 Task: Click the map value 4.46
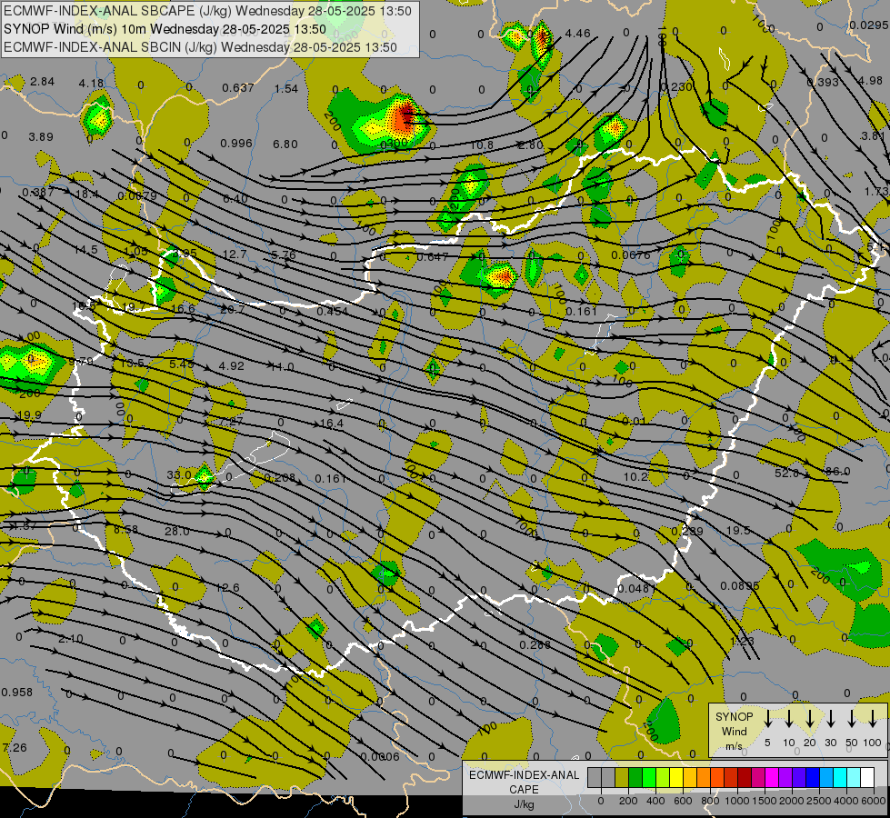[578, 34]
